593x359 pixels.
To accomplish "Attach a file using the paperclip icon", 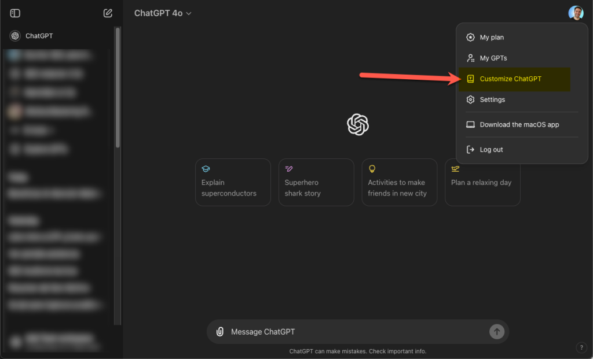I will (x=219, y=331).
